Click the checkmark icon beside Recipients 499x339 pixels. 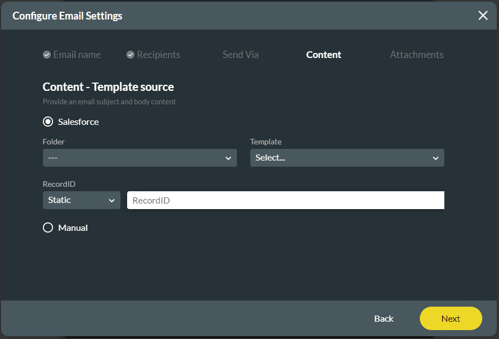pos(130,54)
